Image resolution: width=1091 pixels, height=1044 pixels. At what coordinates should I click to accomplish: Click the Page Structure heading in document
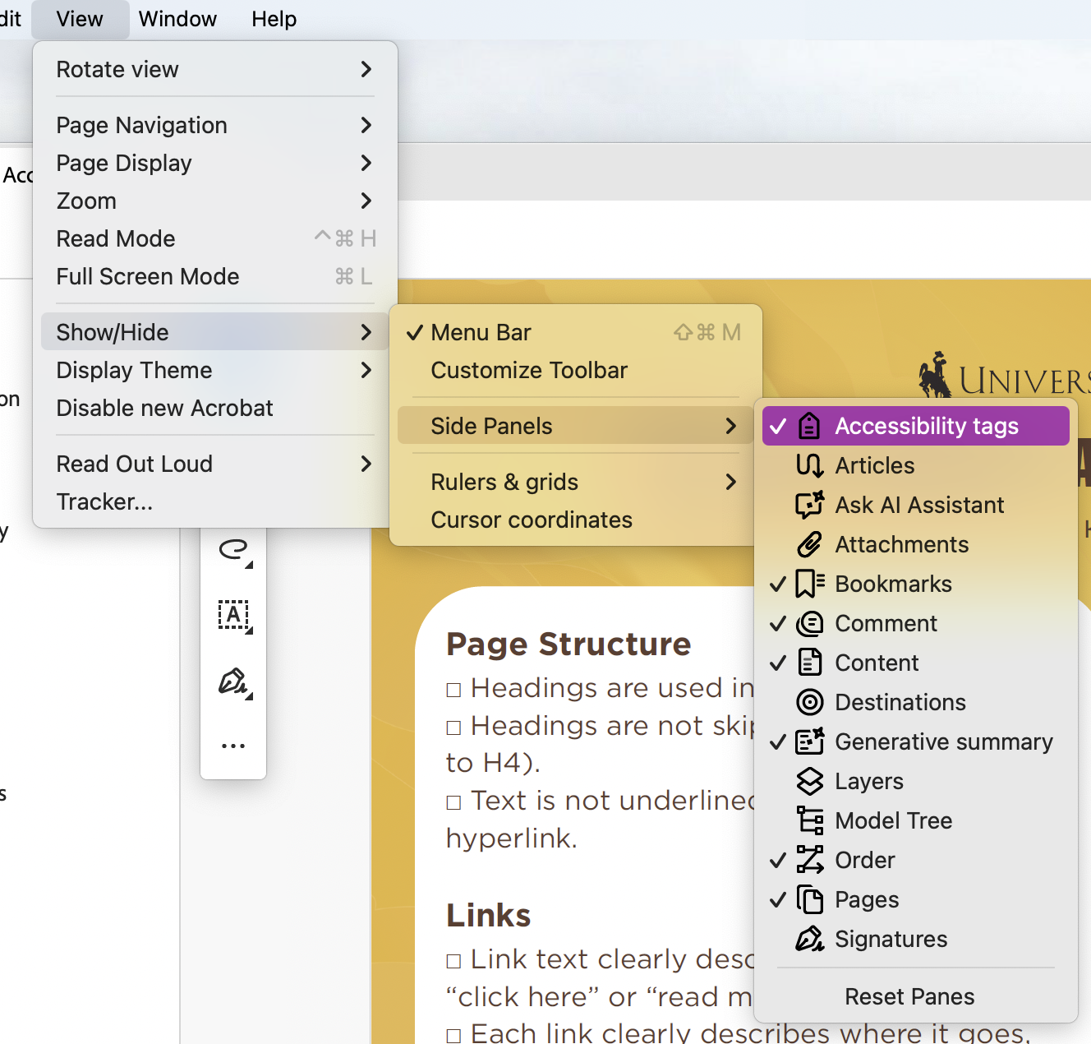pos(569,644)
